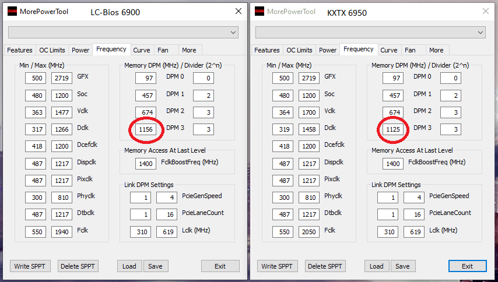The height and width of the screenshot is (282, 498).
Task: Click GFX min field 500 in LC-Bios window
Action: (36, 78)
